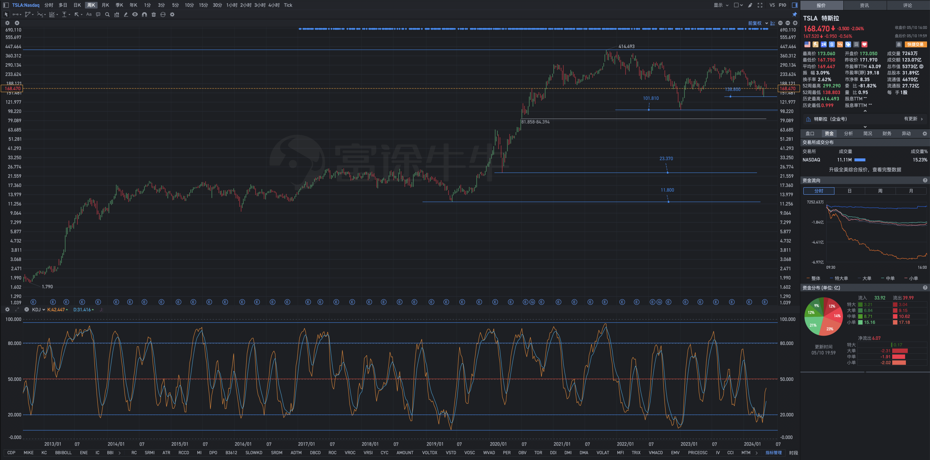Viewport: 930px width, 460px height.
Task: Open the 分析 analysis tab
Action: click(849, 134)
